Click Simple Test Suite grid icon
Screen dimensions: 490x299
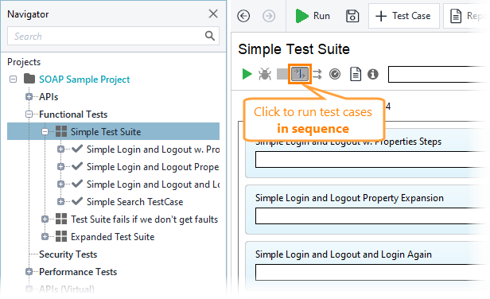(x=61, y=131)
